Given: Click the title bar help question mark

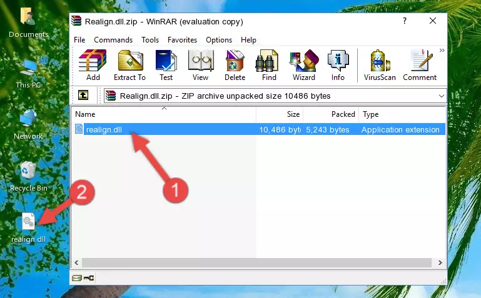Looking at the screenshot, I should coord(405,21).
